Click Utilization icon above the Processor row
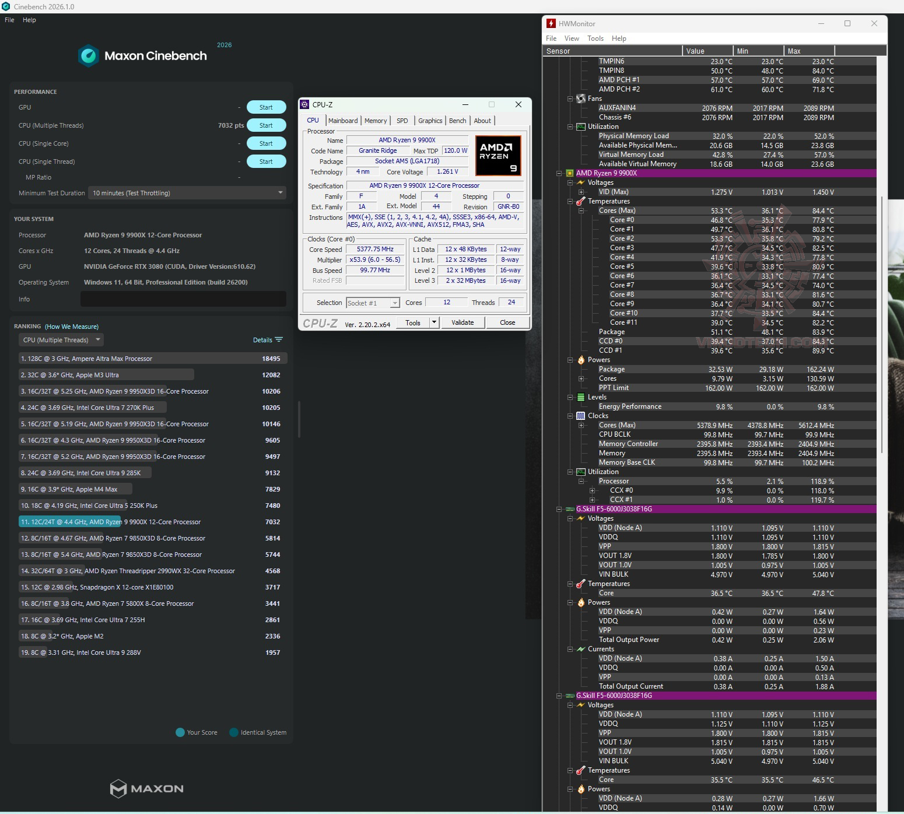 [x=581, y=472]
